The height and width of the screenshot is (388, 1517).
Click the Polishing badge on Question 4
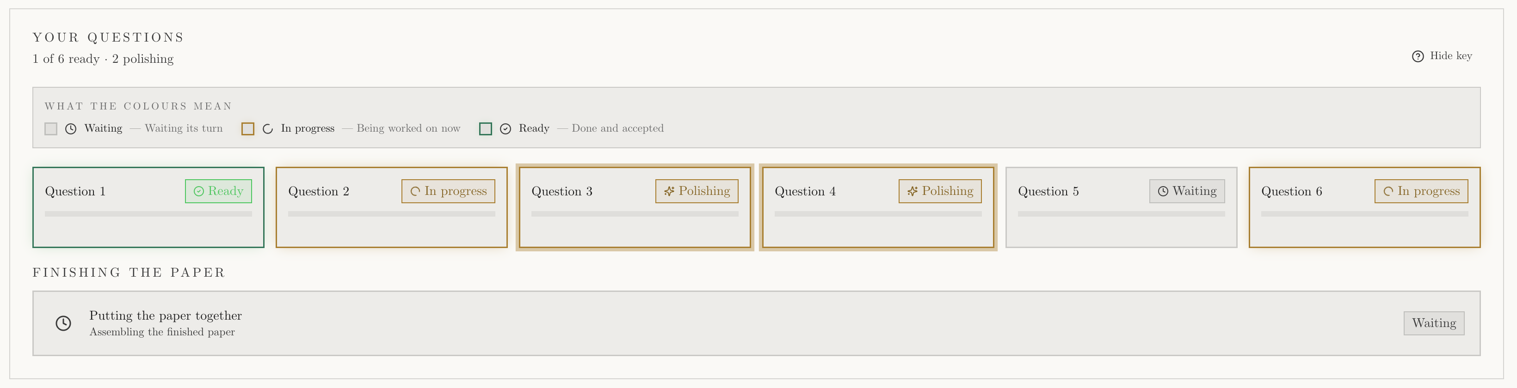pos(940,191)
